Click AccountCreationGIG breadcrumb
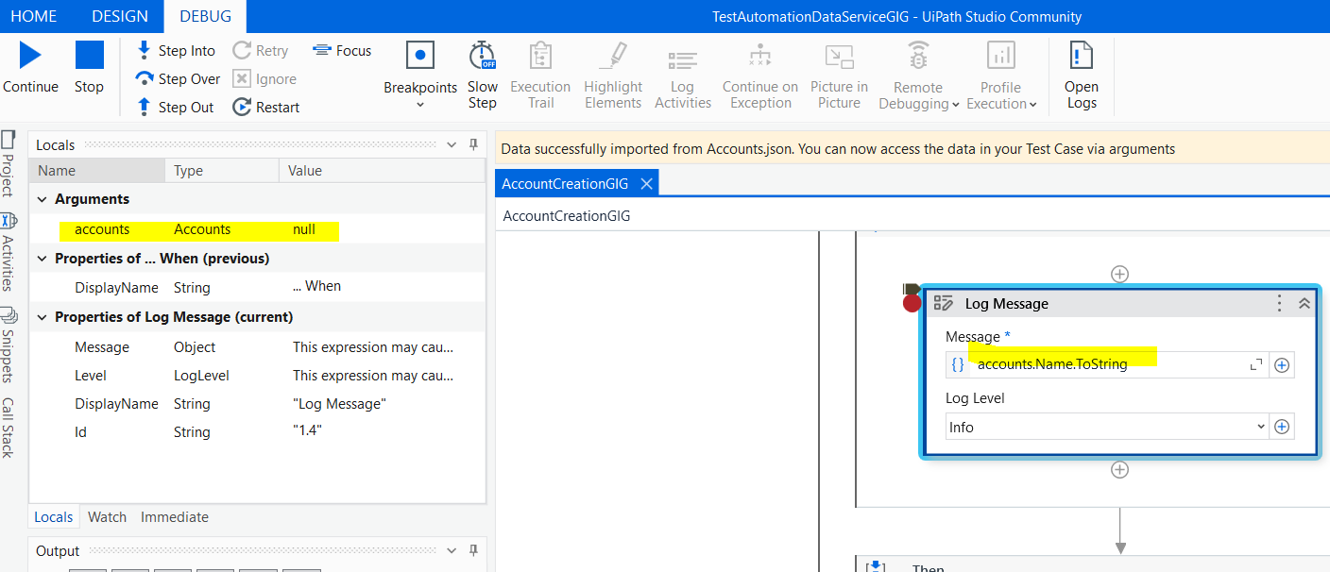The height and width of the screenshot is (572, 1330). (567, 216)
